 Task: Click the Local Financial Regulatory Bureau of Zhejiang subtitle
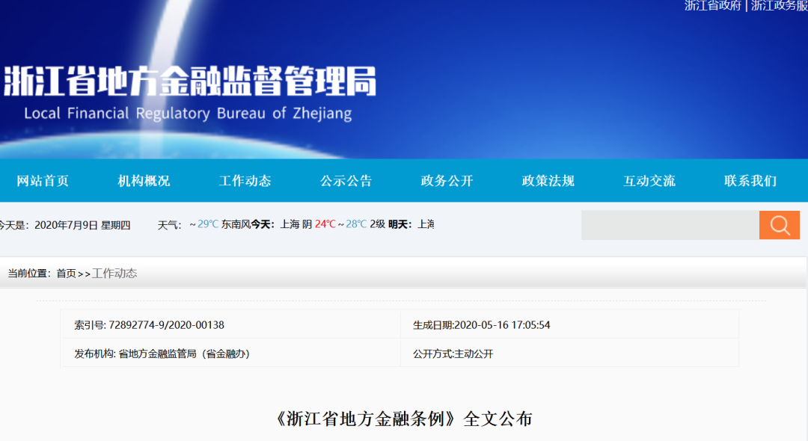[x=188, y=113]
